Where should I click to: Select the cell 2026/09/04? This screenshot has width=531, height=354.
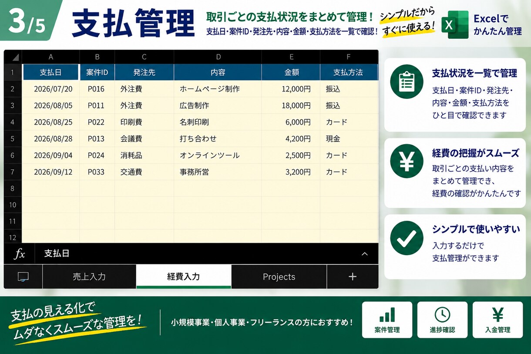point(51,155)
